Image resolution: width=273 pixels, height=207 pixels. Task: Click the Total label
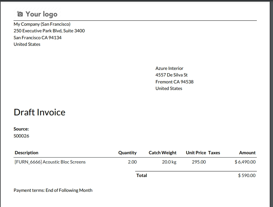coord(141,175)
